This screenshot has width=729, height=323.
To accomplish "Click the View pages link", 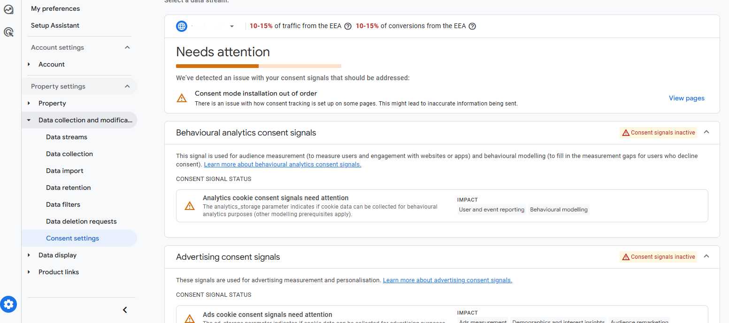I will click(687, 98).
